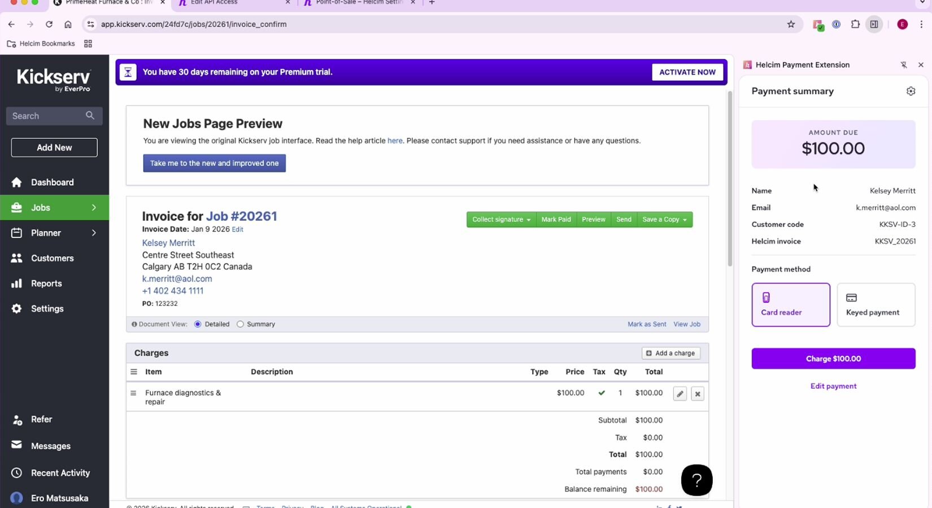
Task: Click the page vertical scrollbar
Action: [729, 181]
